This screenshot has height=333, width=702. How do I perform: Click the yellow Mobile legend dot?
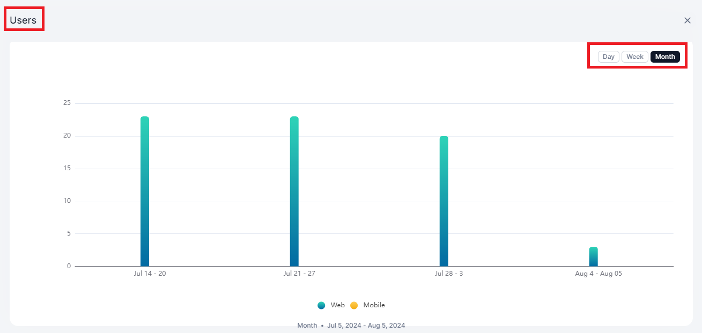click(x=354, y=305)
